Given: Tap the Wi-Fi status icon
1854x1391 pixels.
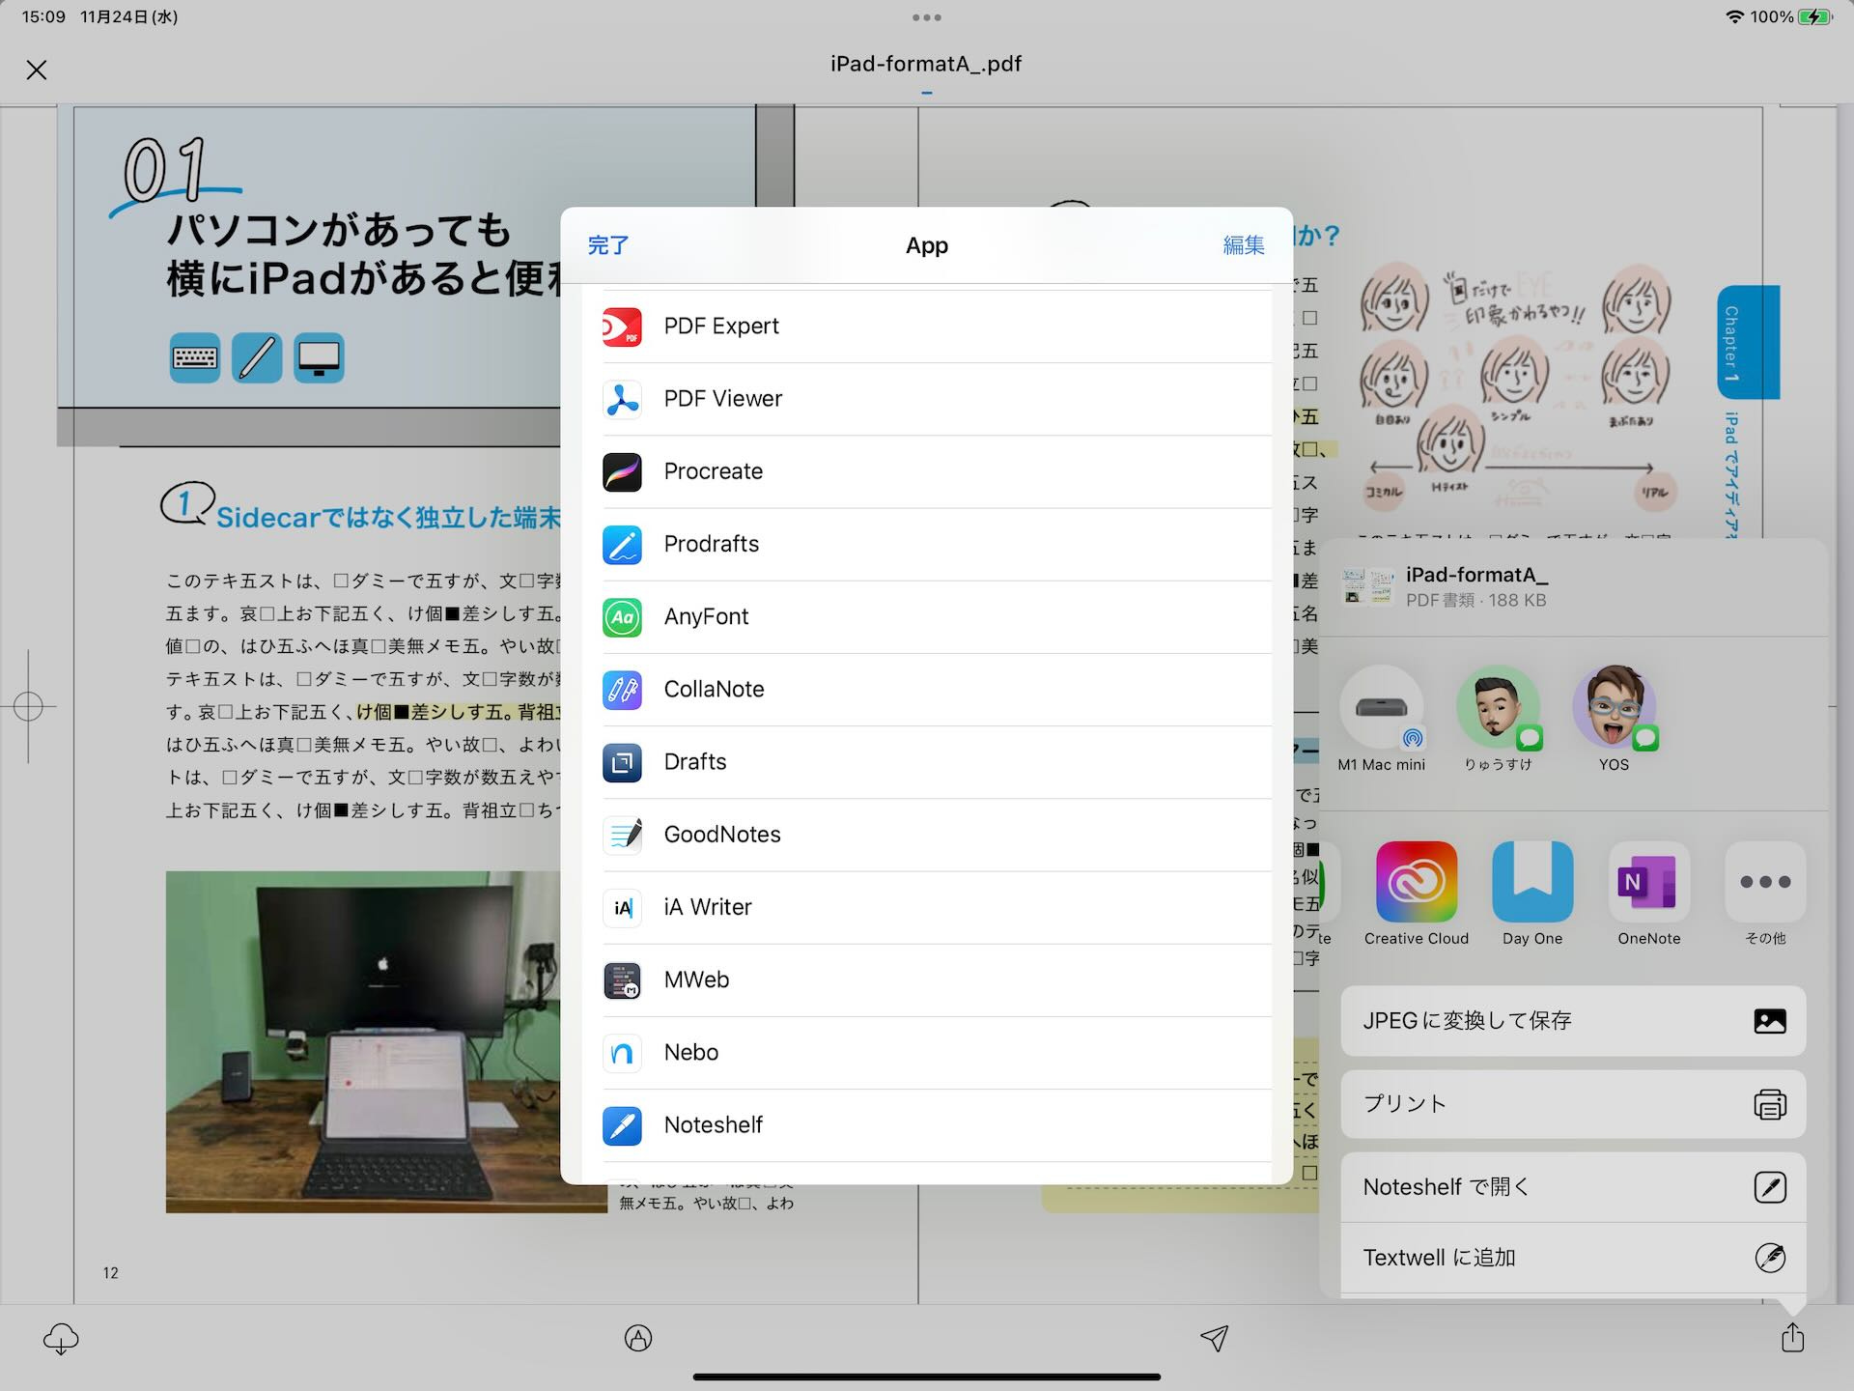Looking at the screenshot, I should [x=1734, y=16].
